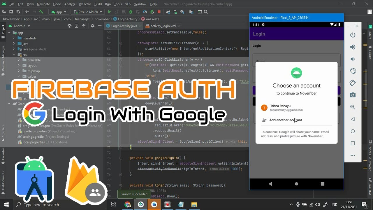373x210 pixels.
Task: Collapse the res folder
Action: 14,55
